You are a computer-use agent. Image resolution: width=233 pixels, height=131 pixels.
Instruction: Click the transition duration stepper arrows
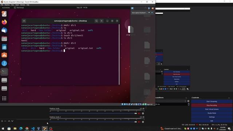pyautogui.click(x=189, y=104)
